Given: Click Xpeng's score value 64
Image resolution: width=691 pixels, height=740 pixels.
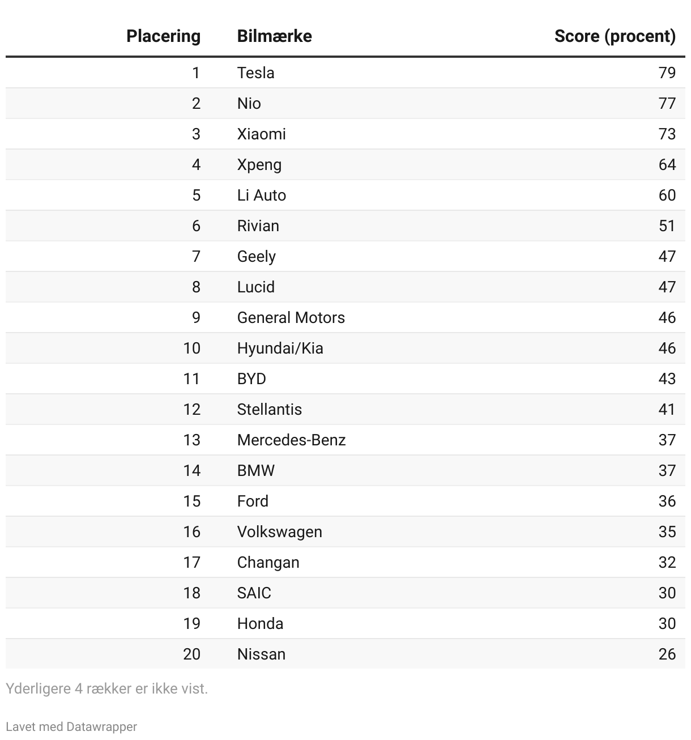Looking at the screenshot, I should (x=667, y=164).
